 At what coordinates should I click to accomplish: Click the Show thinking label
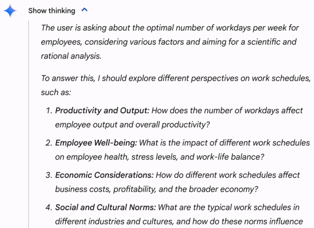click(51, 10)
